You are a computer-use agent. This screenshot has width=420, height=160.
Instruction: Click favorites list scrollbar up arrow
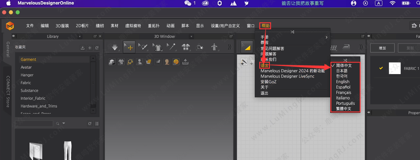click(x=93, y=58)
